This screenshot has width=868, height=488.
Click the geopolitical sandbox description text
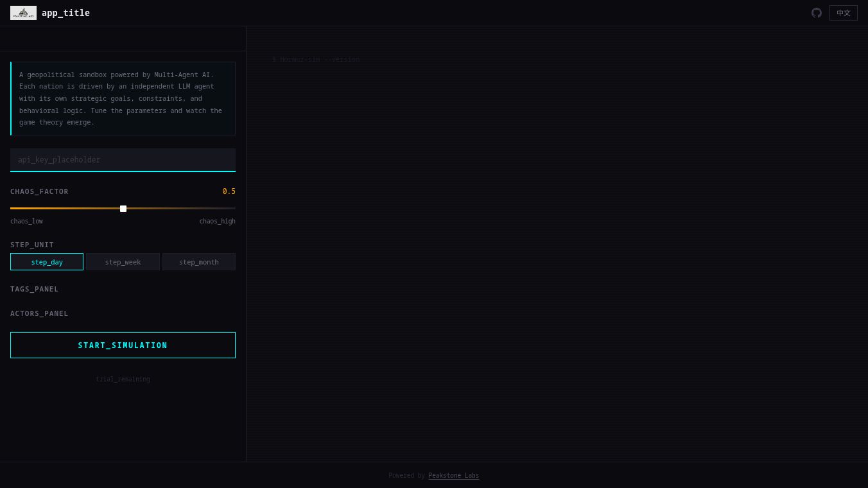pyautogui.click(x=123, y=99)
